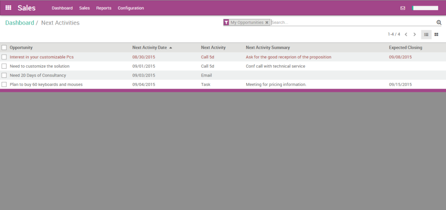Open 'Need to customize the solution' opportunity
The image size is (446, 210).
(x=39, y=66)
